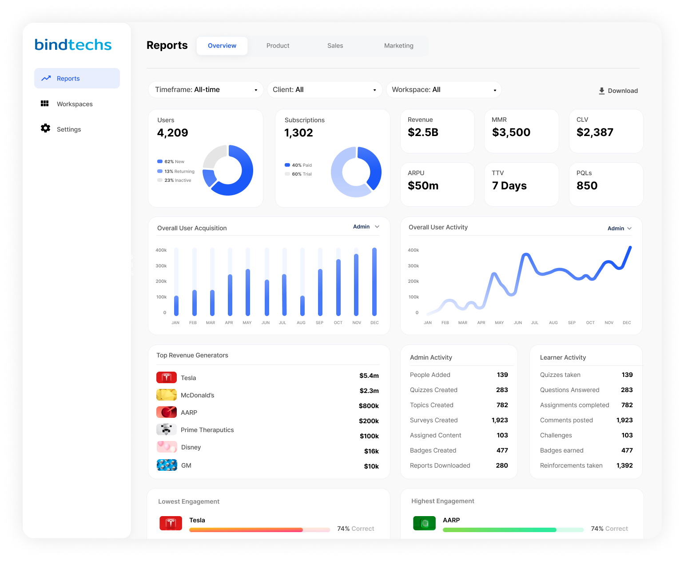Select the McDonald's icon in revenue list
This screenshot has width=684, height=561.
coord(166,395)
